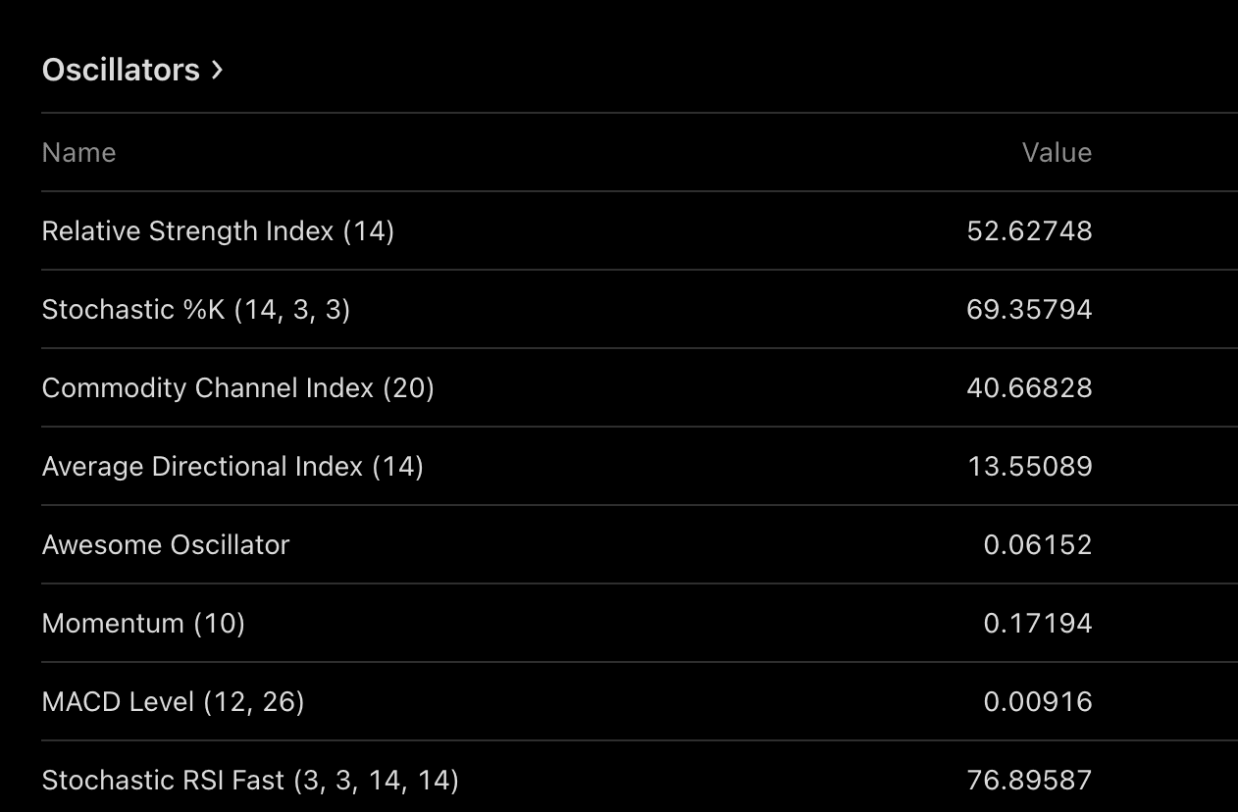The image size is (1238, 812).
Task: Select the Momentum (10) row
Action: tap(640, 623)
